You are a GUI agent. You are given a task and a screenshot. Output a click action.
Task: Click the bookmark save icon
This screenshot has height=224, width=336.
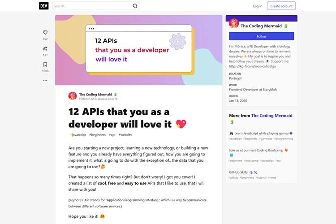click(45, 65)
